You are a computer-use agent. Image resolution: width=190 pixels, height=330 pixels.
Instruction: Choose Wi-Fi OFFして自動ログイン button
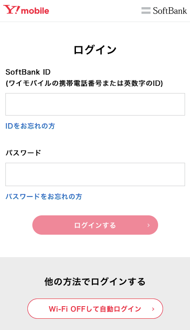95,308
